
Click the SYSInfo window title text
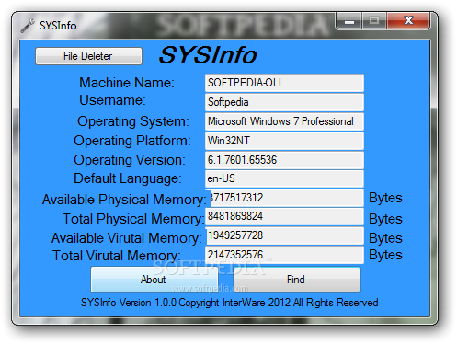point(58,26)
